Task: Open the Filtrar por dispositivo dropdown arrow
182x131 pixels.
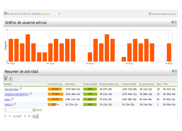Action: point(59,14)
